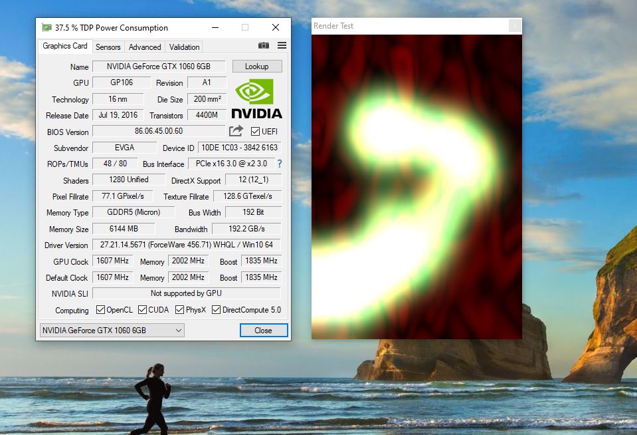Click the Computing label

pos(72,311)
